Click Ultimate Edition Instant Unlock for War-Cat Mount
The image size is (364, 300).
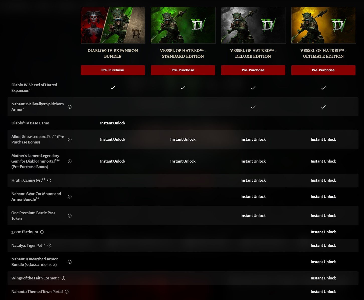pyautogui.click(x=323, y=197)
